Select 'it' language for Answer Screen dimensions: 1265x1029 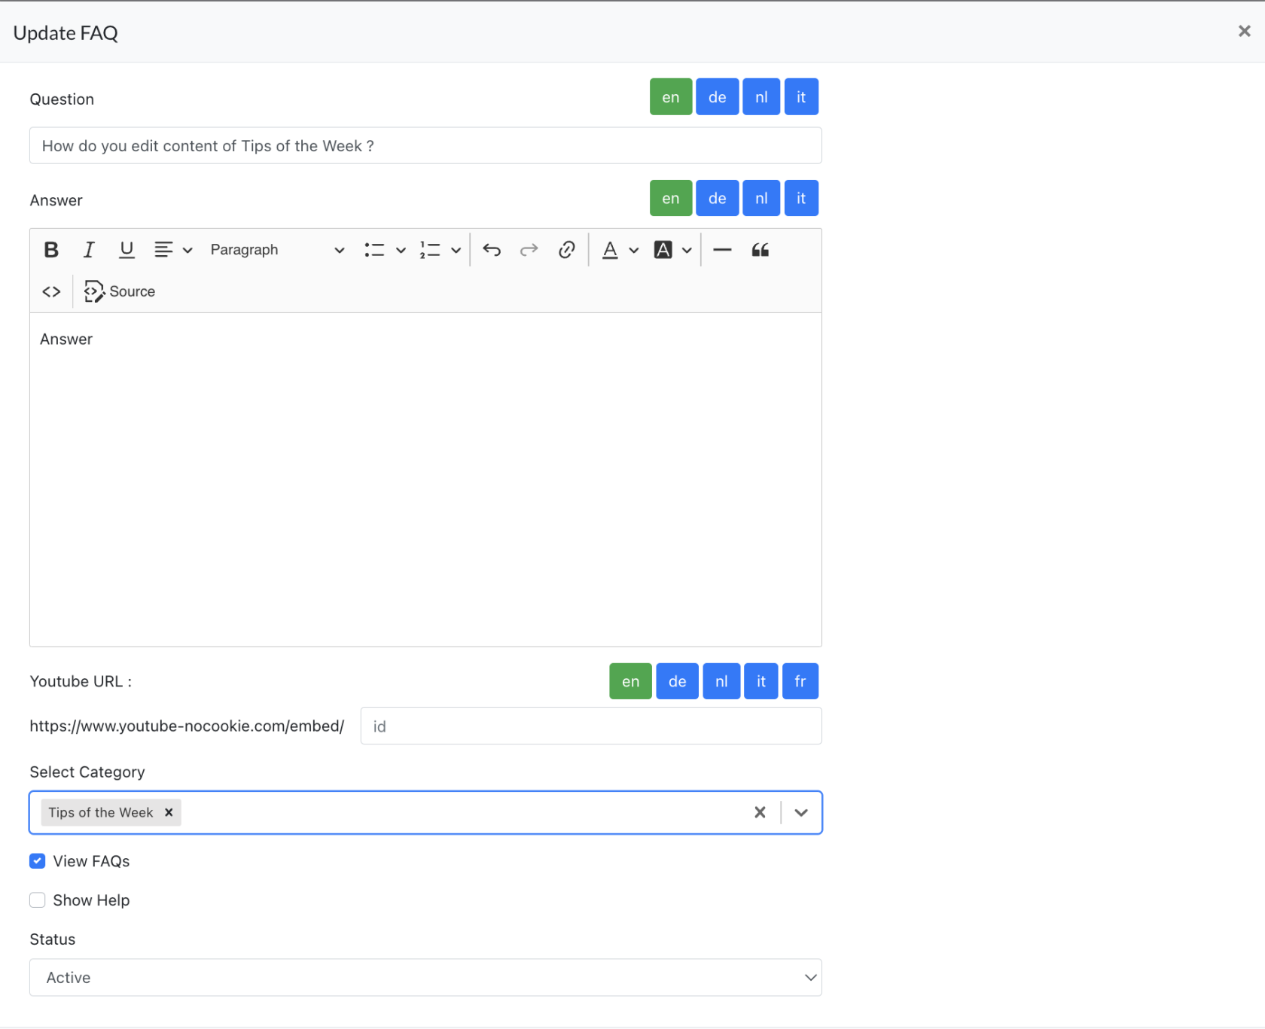801,198
